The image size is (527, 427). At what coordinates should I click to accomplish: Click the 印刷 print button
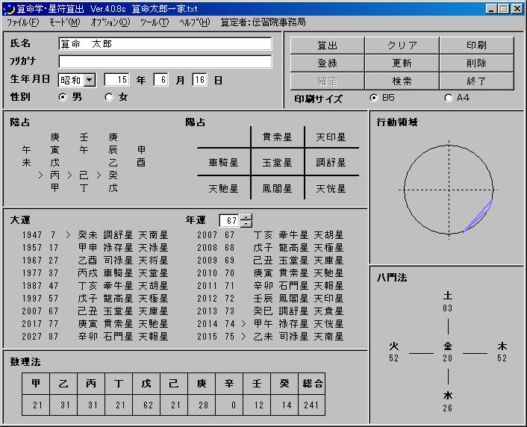point(476,46)
